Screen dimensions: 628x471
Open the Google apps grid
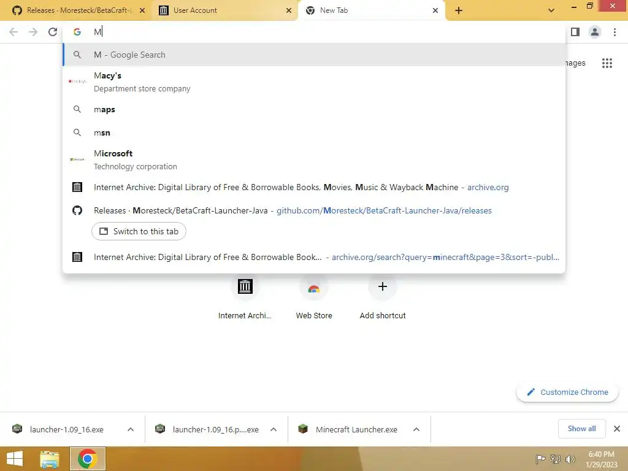point(607,63)
